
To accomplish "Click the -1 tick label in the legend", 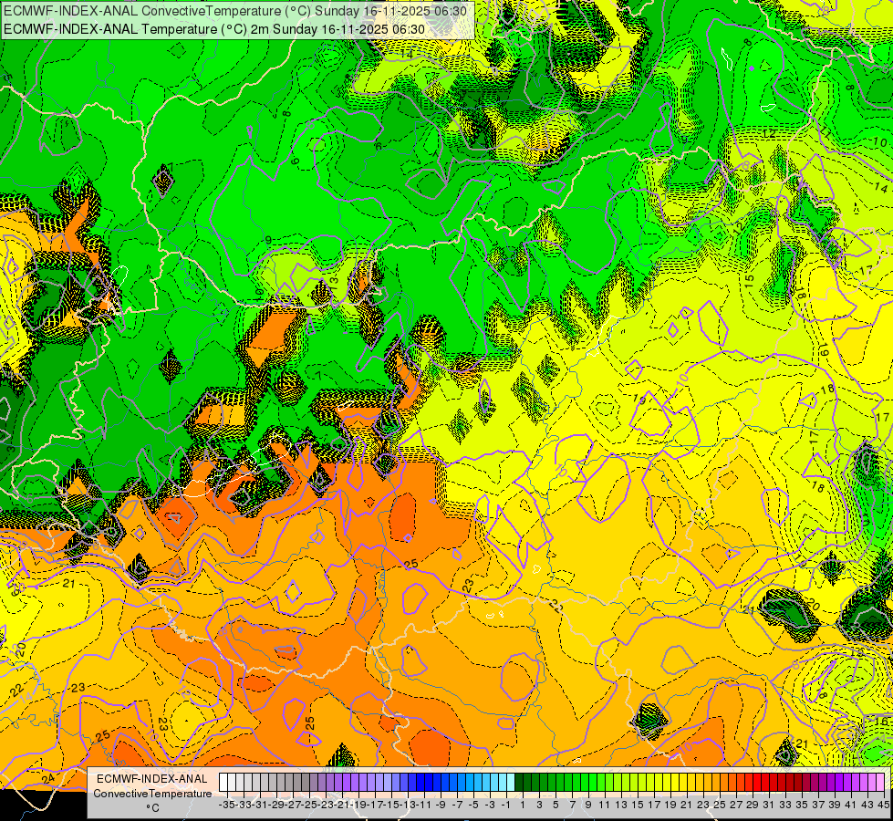I will coord(505,805).
